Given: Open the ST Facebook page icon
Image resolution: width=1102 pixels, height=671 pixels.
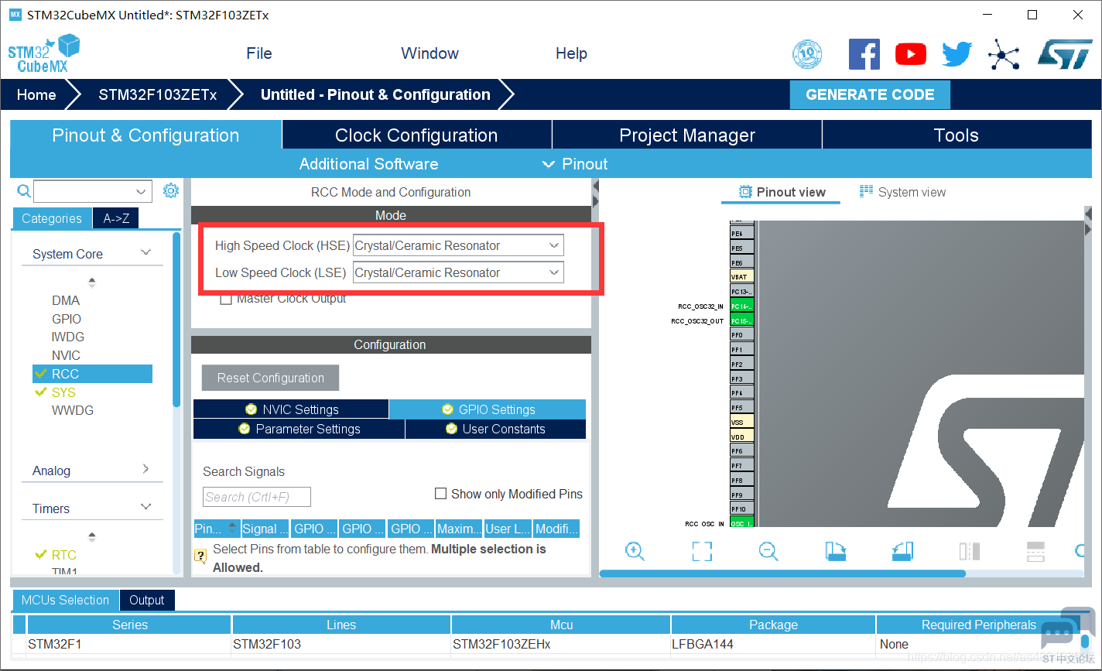Looking at the screenshot, I should tap(864, 54).
